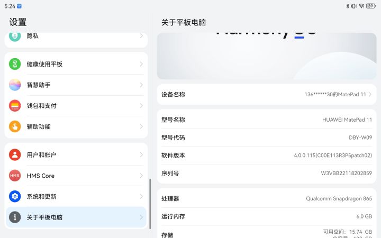Tap the red 用户和帐户 person icon

(x=15, y=154)
